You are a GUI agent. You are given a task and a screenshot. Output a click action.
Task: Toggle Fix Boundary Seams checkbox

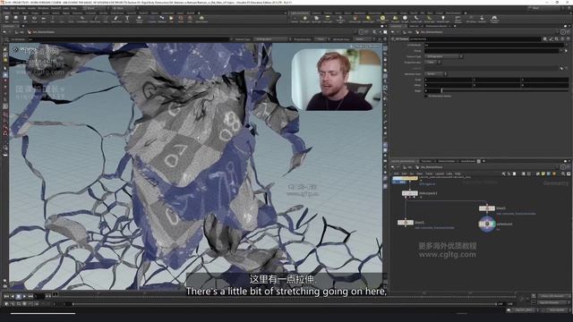pyautogui.click(x=426, y=96)
